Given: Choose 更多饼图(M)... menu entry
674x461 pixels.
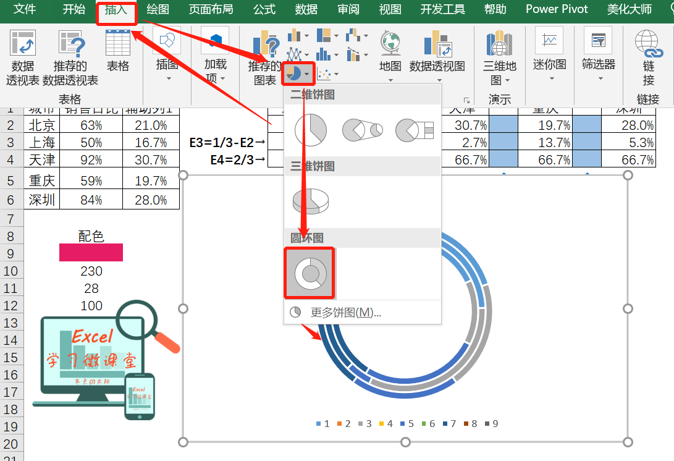Looking at the screenshot, I should [363, 312].
